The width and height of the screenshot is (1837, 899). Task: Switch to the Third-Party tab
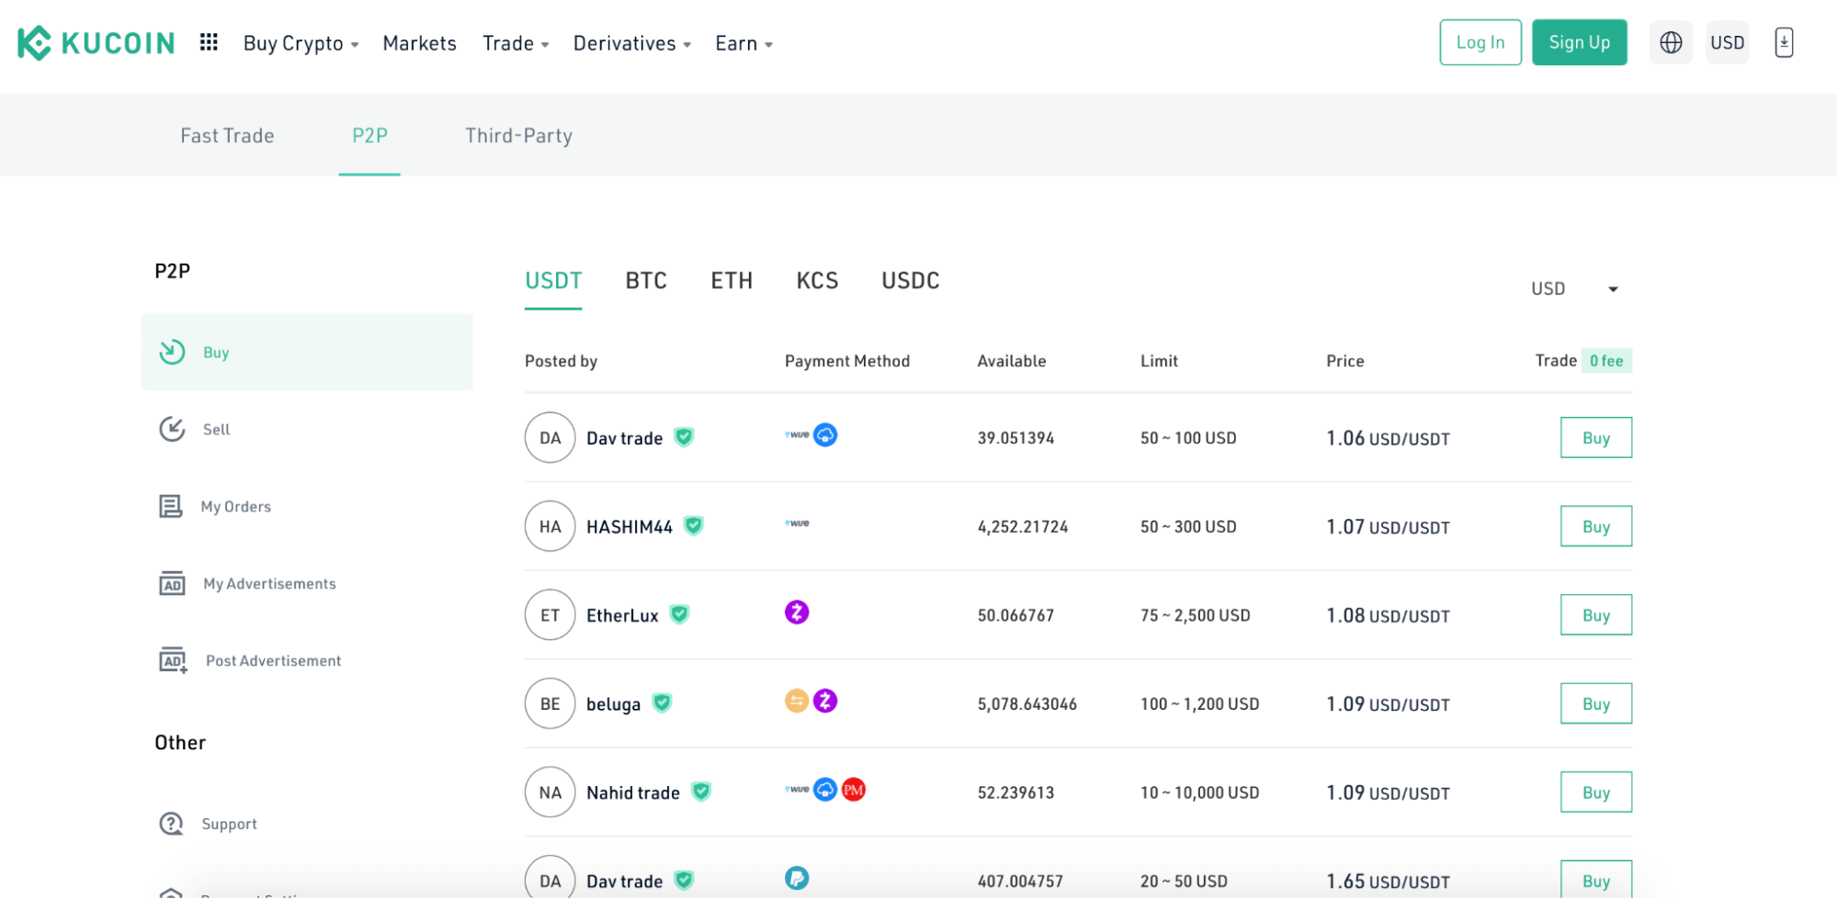click(518, 136)
